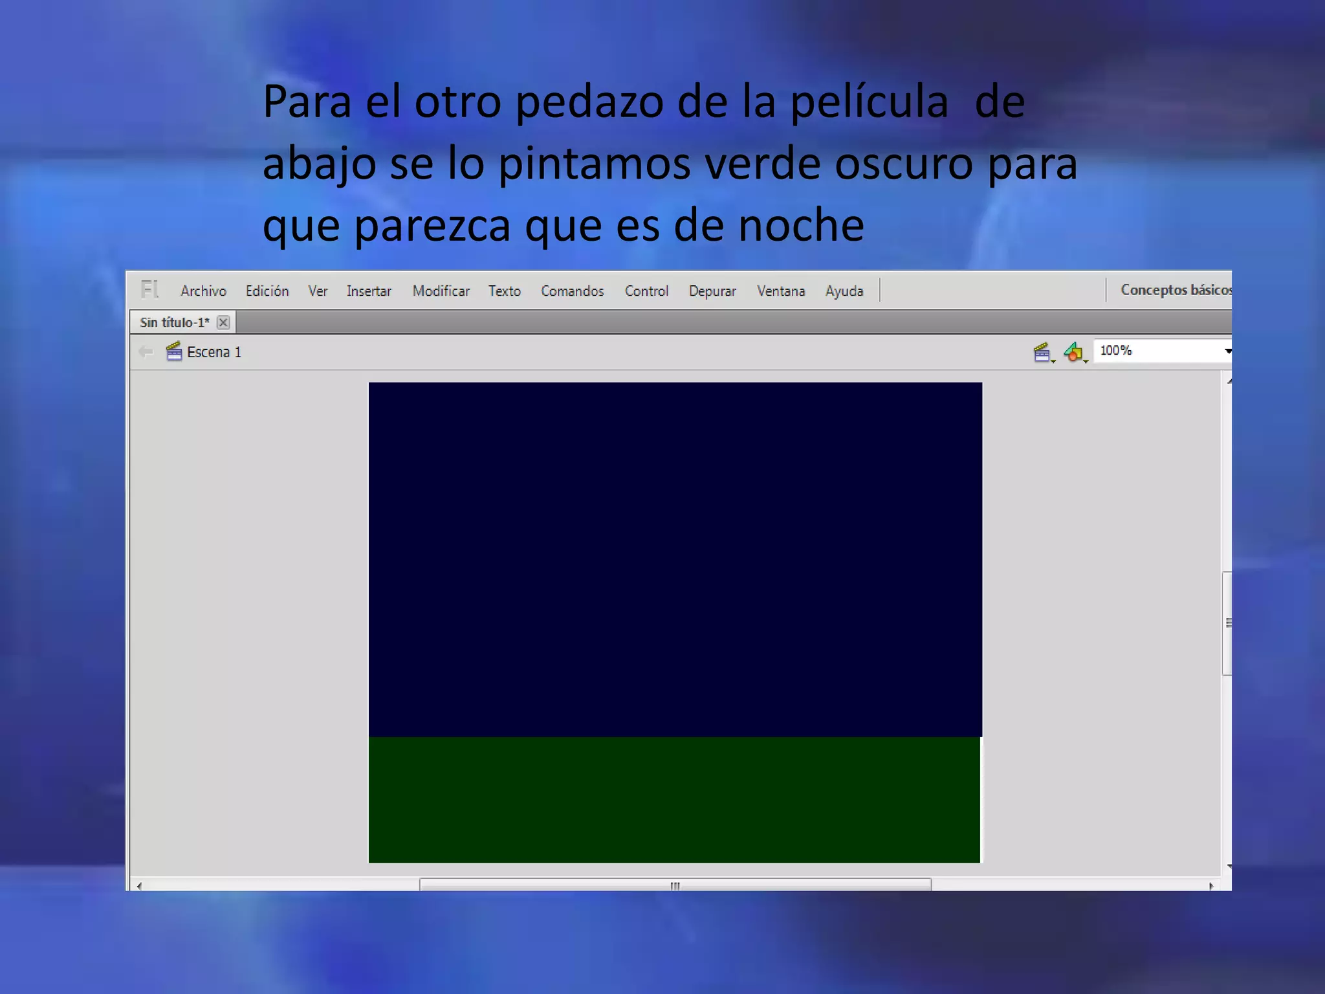The image size is (1325, 994).
Task: Open the Depurar menu
Action: click(712, 291)
